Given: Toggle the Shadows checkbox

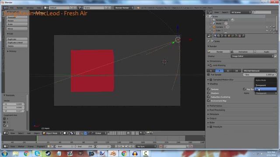Looking at the screenshot, I should tap(209, 93).
